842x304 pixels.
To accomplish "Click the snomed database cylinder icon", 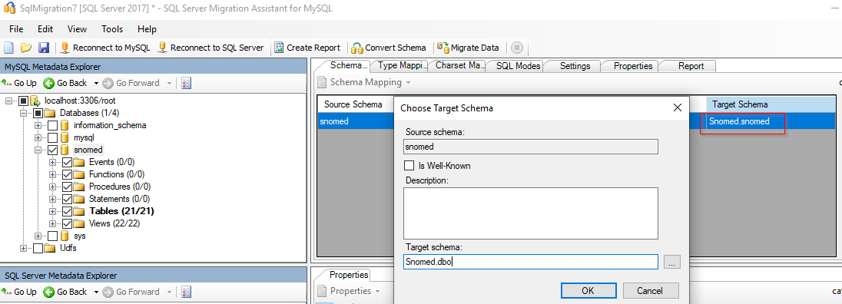I will pyautogui.click(x=65, y=150).
